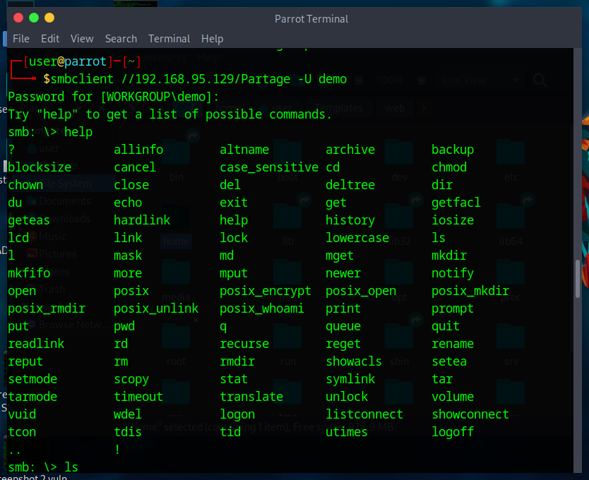589x480 pixels.
Task: Open the Help menu
Action: coord(213,39)
